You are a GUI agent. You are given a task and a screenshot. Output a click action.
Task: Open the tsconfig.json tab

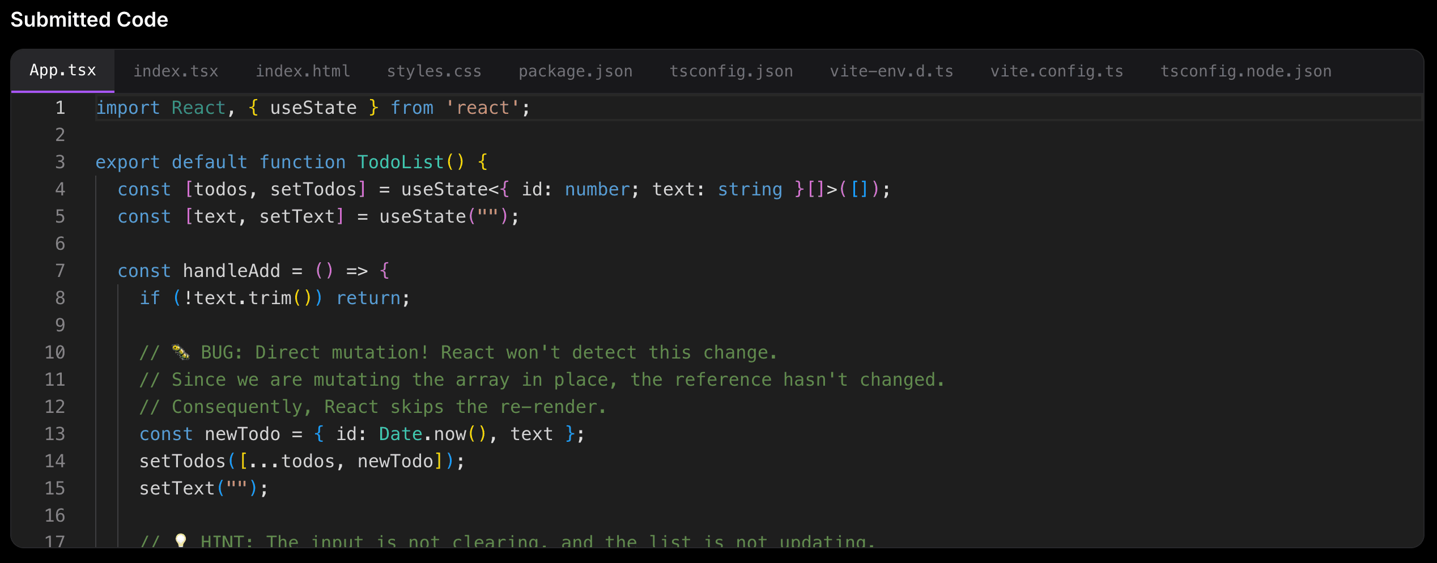click(x=731, y=70)
